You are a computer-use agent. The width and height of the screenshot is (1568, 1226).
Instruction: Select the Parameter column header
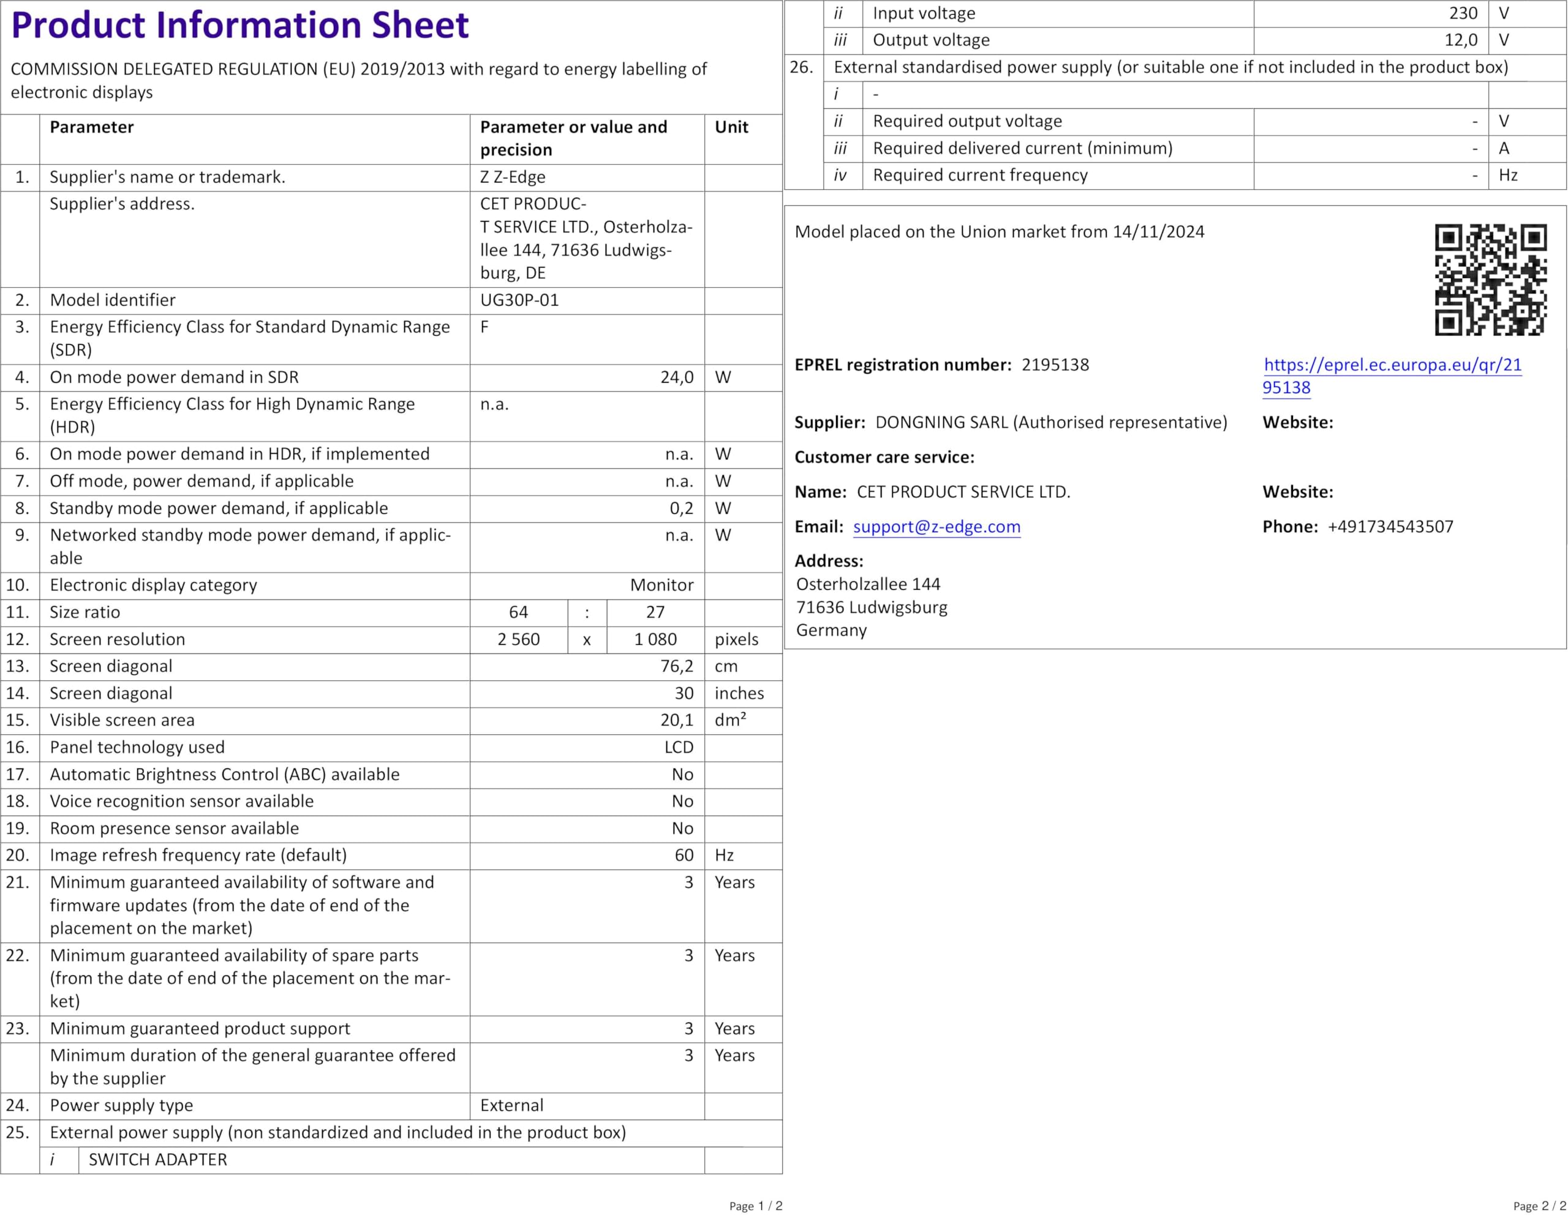click(x=92, y=128)
